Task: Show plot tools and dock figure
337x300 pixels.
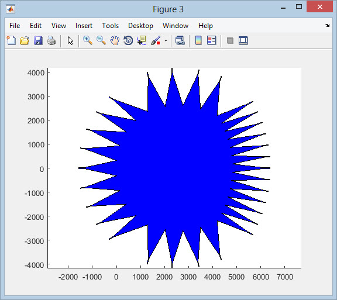Action: click(243, 40)
